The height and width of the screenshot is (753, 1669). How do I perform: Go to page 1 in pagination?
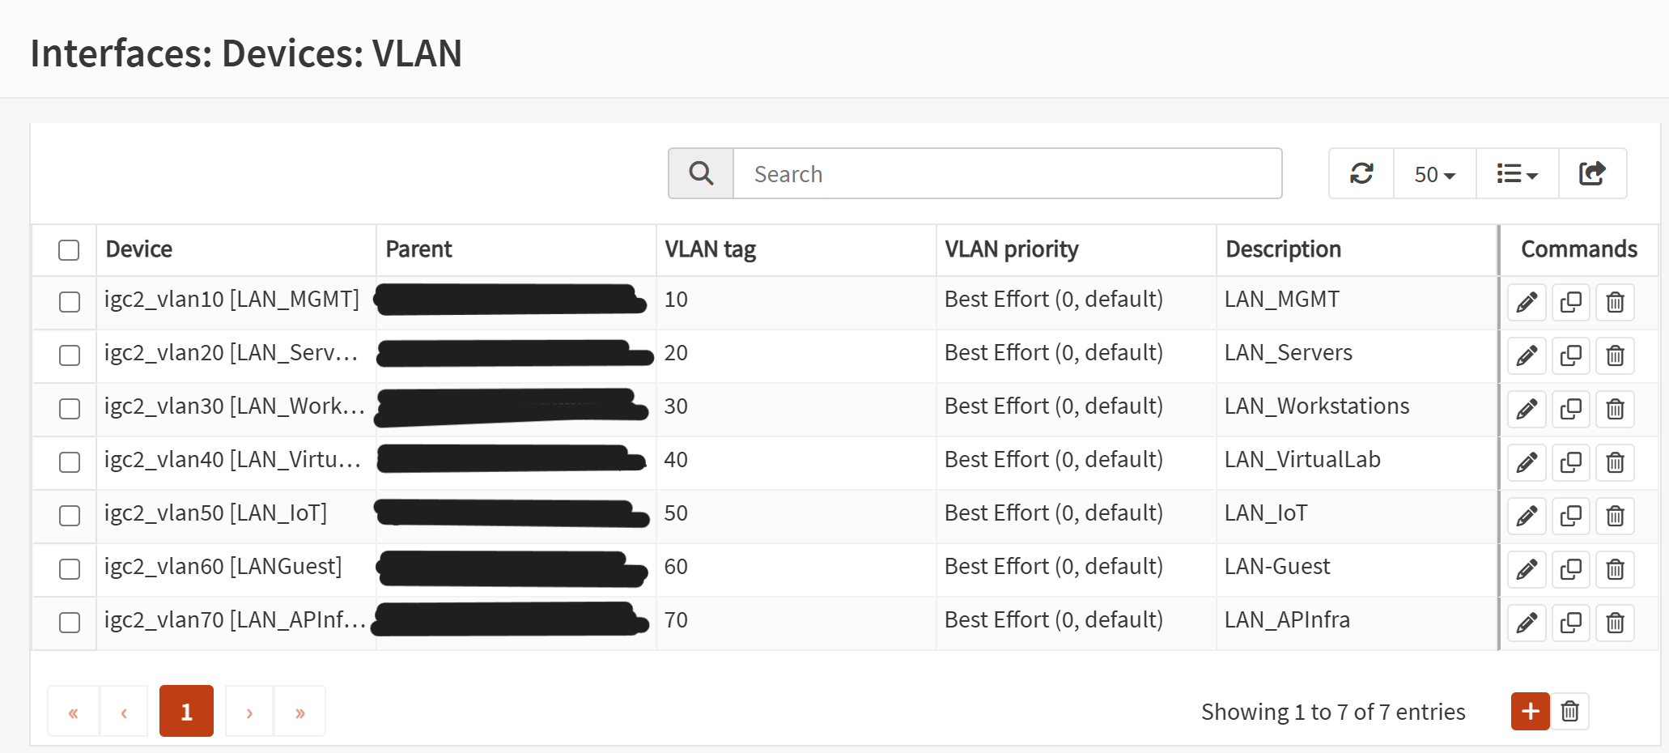click(186, 712)
